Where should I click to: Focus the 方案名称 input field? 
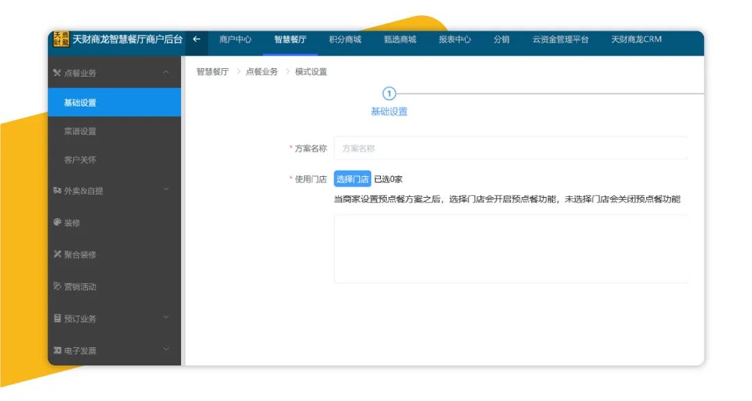(511, 148)
